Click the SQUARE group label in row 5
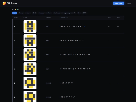The image size is (136, 102). tap(48, 83)
